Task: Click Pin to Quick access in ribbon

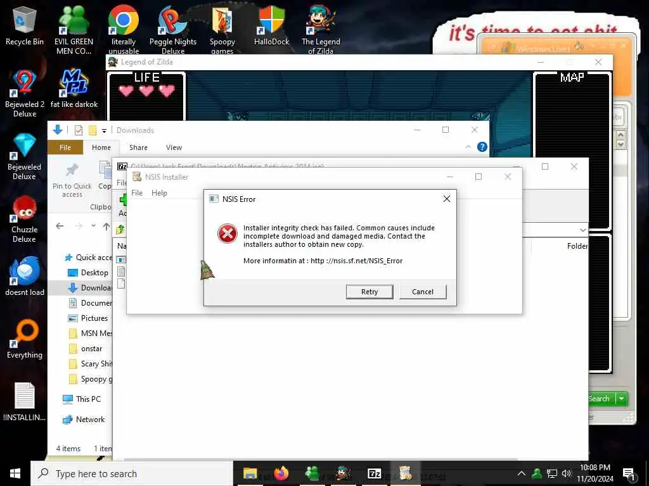Action: click(x=72, y=180)
